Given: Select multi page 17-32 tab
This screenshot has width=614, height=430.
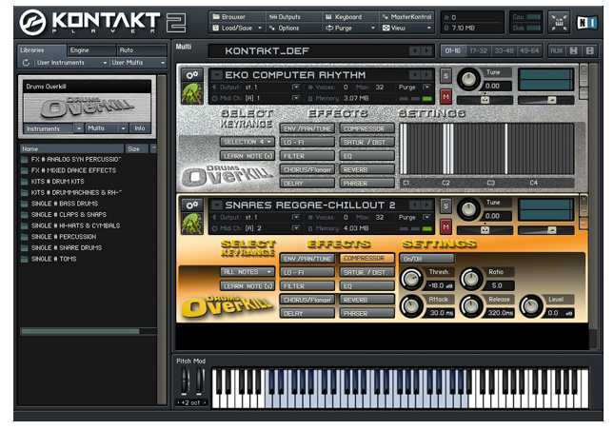Looking at the screenshot, I should (x=478, y=50).
